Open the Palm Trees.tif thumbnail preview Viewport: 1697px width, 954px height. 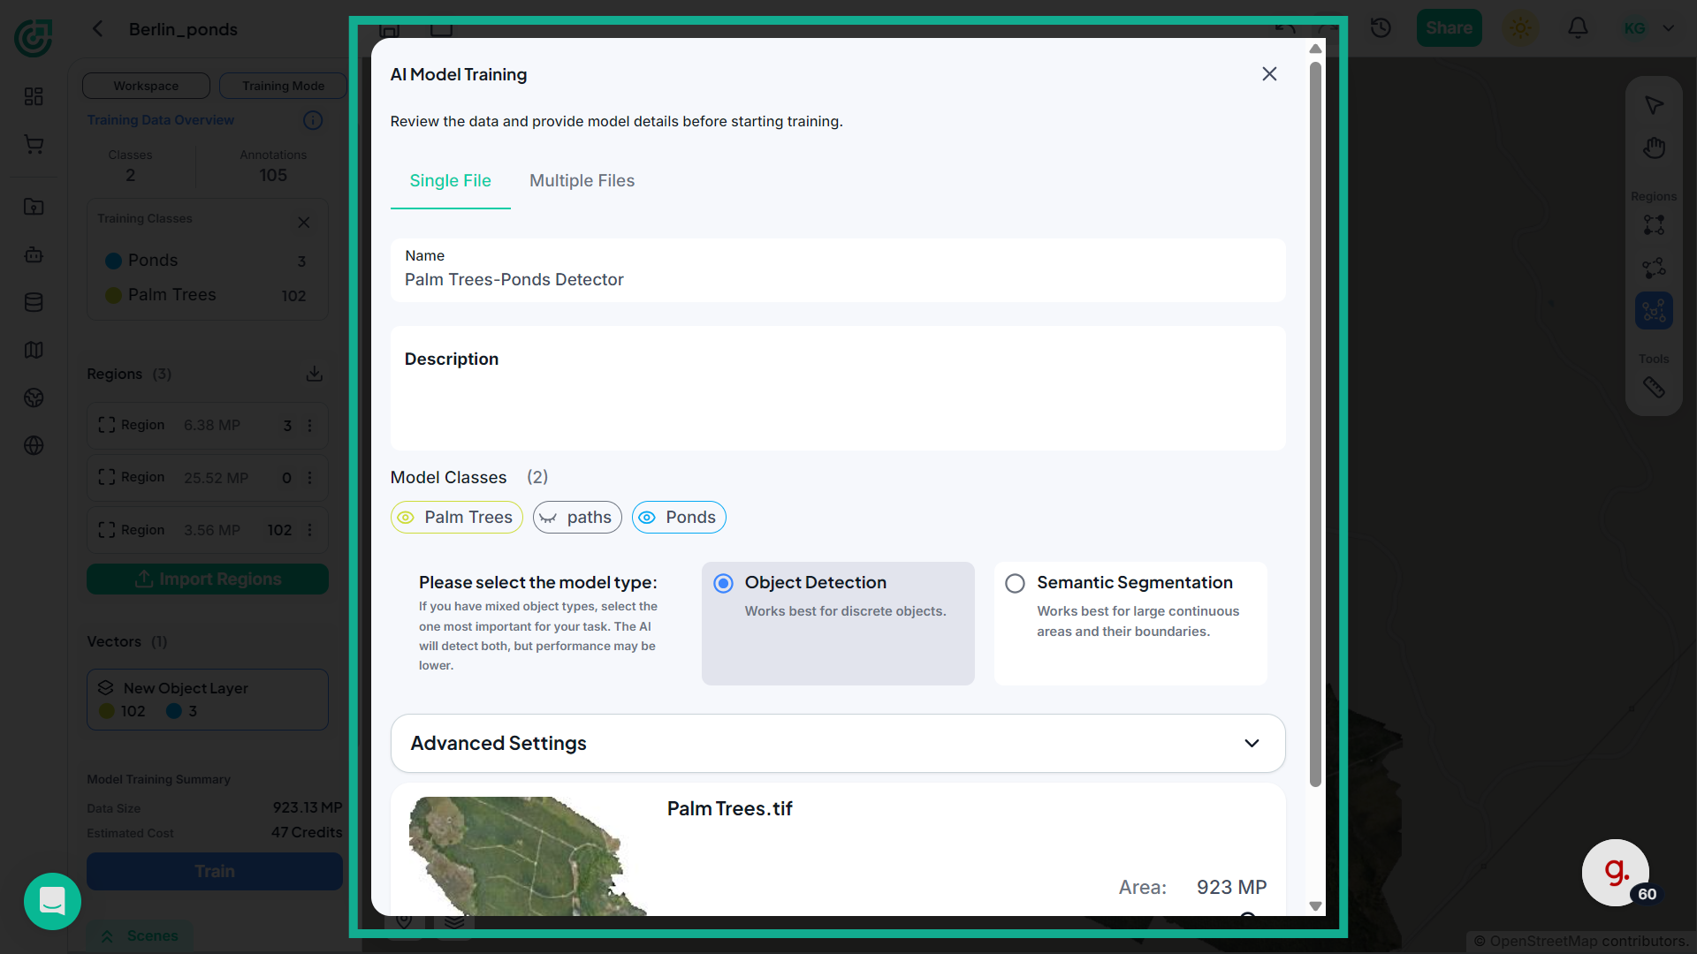528,855
